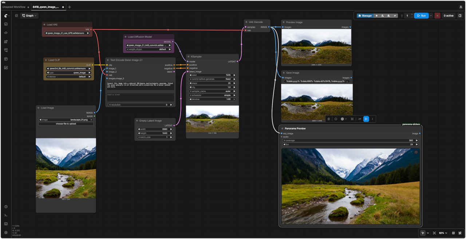The width and height of the screenshot is (466, 239).
Task: Open the keyboard shortcuts panel
Action: 6,224
